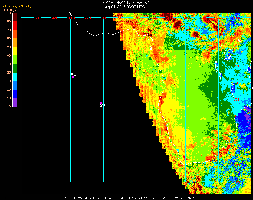Click the yellow 40–50% legend swatch
The image size is (253, 200).
coord(15,51)
